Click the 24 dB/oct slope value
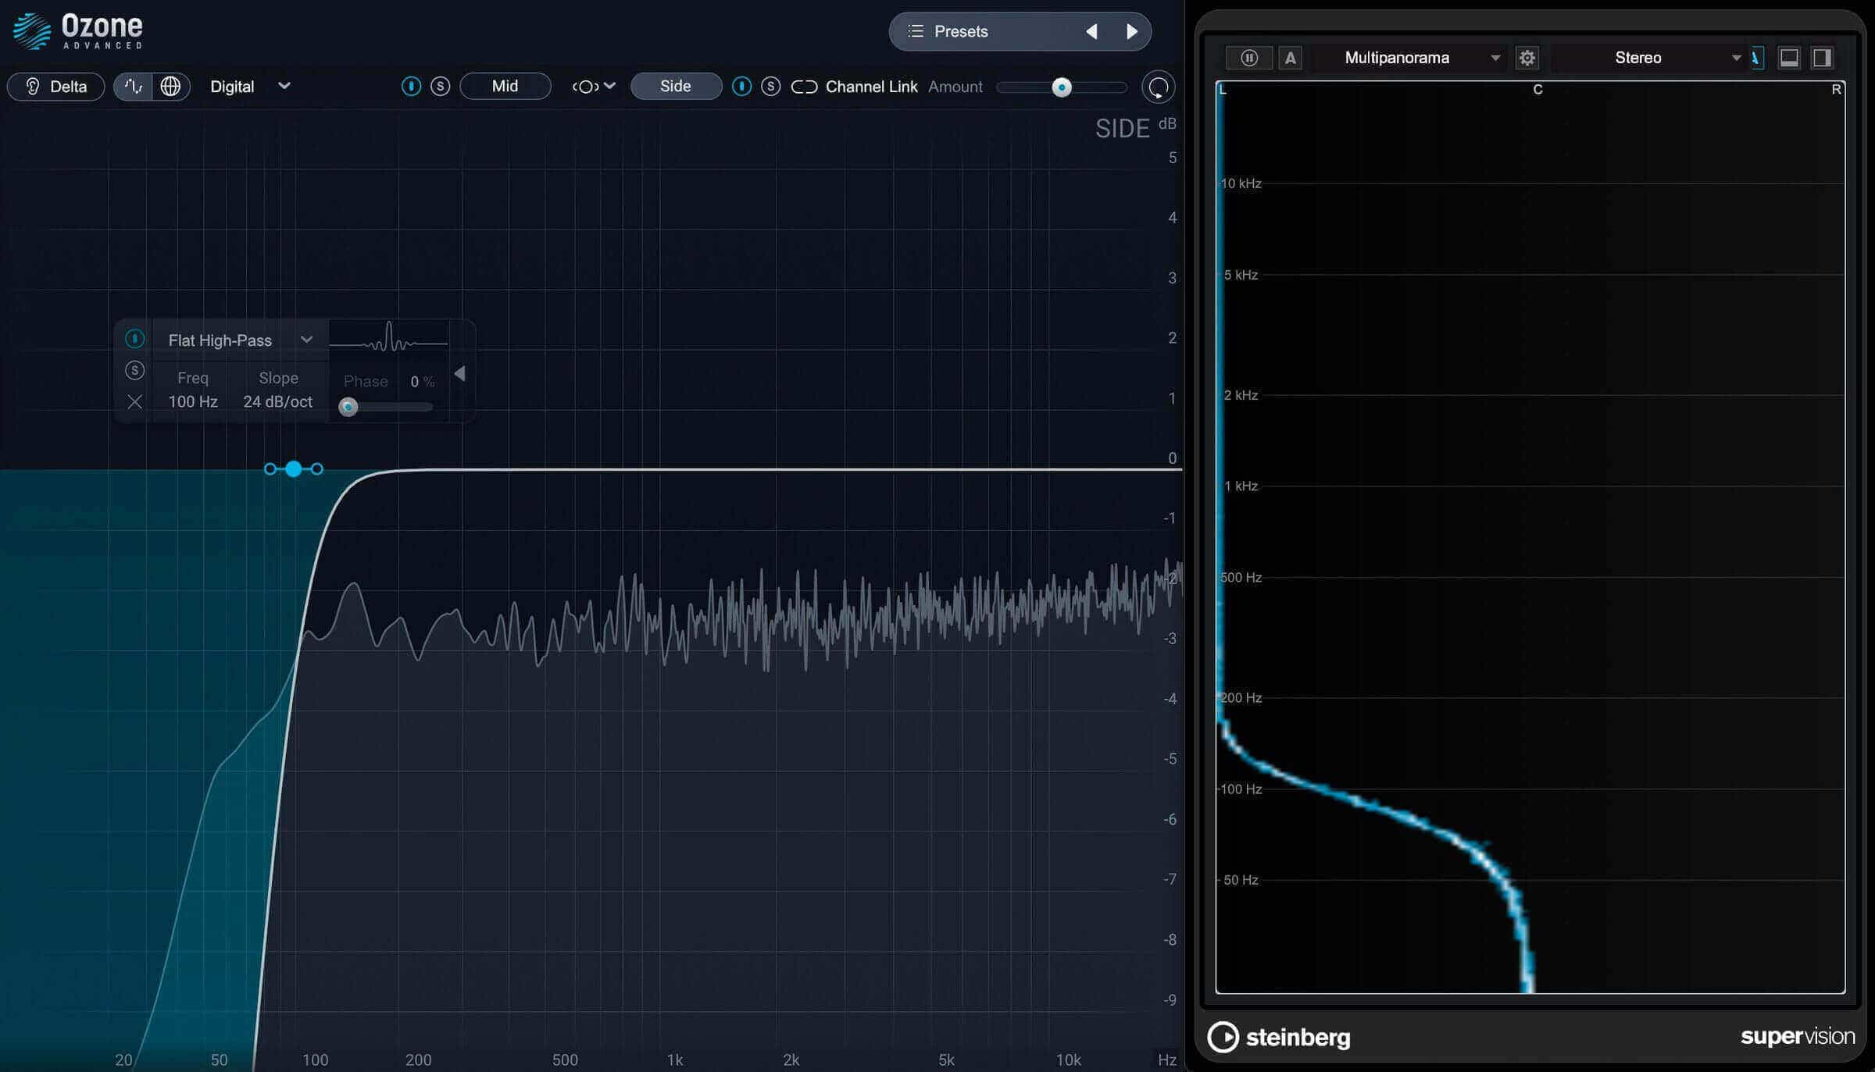 point(277,401)
